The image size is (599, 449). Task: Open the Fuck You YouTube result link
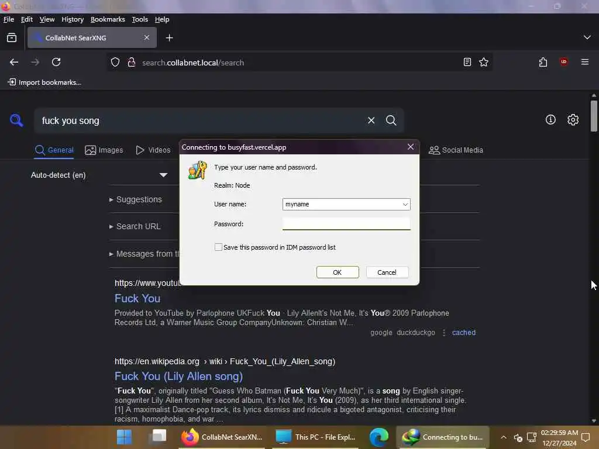(137, 298)
